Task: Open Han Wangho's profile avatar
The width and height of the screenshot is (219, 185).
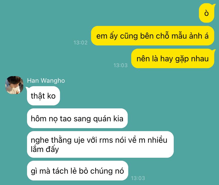Action: pyautogui.click(x=14, y=85)
